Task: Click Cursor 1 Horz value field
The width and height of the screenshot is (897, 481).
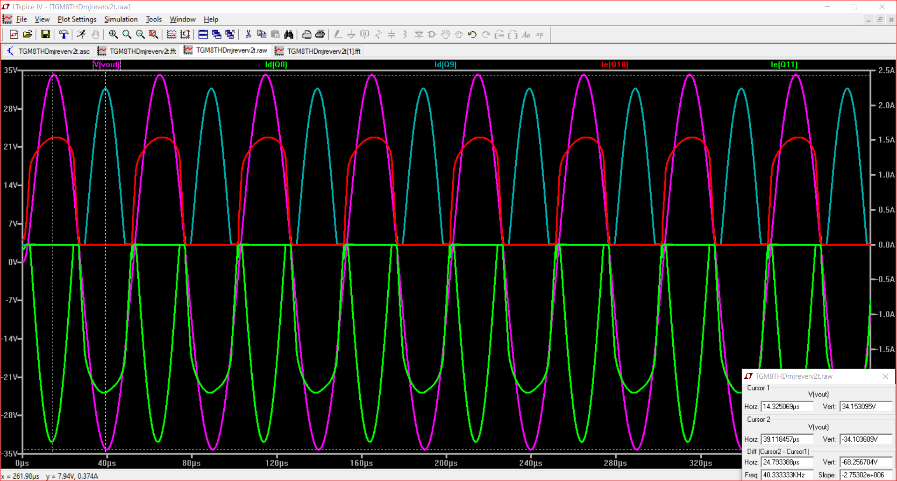Action: click(787, 407)
